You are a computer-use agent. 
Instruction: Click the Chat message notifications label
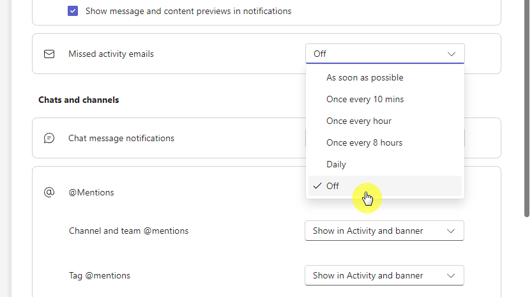tap(121, 138)
